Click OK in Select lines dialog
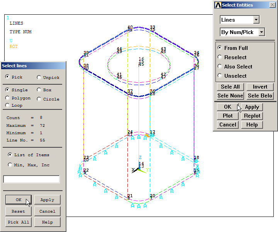 coord(19,200)
